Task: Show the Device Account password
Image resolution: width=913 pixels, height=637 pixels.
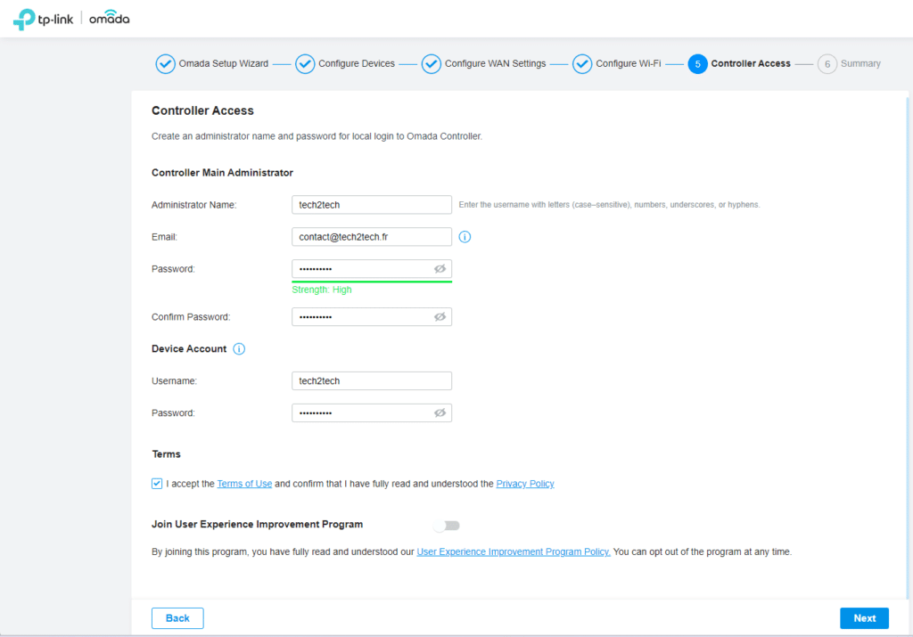Action: [x=440, y=413]
